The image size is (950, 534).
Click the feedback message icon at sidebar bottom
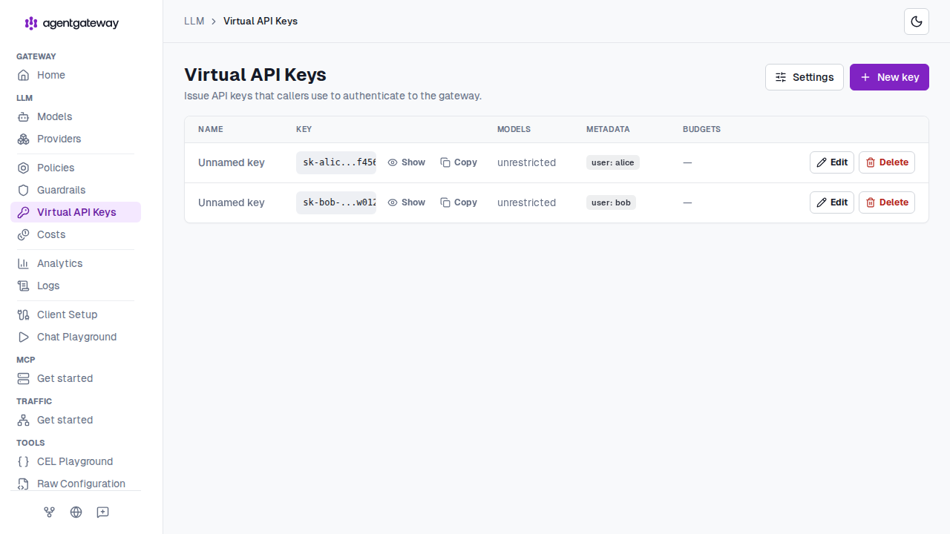(103, 512)
